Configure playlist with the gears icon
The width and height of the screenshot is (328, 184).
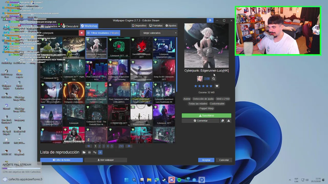pos(95,152)
